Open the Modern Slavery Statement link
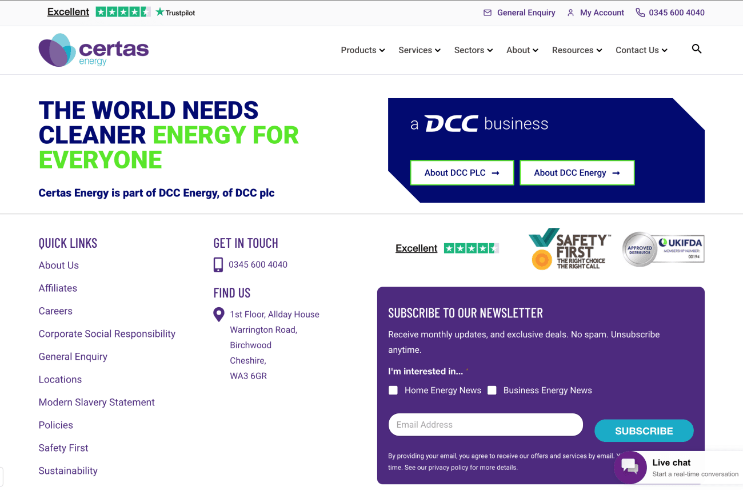 [97, 403]
